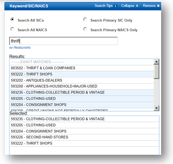
Task: Click the results list scrollbar thumb
Action: 156,72
